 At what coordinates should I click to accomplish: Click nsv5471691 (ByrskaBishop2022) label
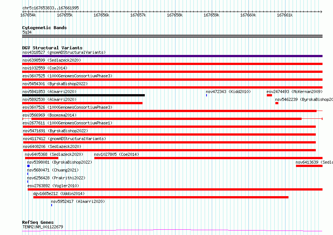(55, 131)
